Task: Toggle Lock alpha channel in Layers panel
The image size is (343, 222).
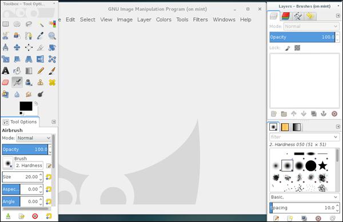Action: tap(297, 47)
